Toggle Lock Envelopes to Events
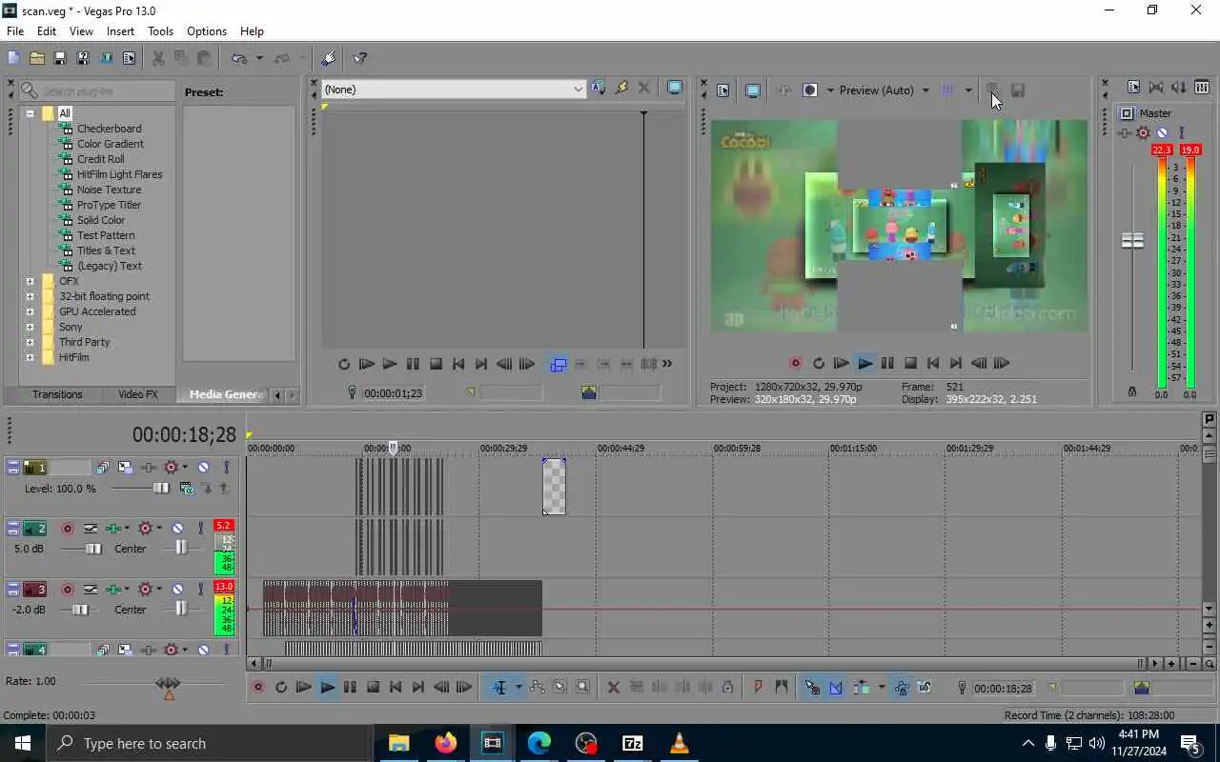This screenshot has height=762, width=1220. 901,687
